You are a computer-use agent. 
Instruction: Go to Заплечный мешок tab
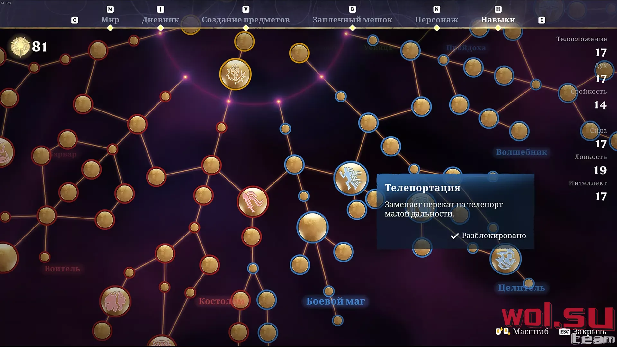(x=353, y=20)
